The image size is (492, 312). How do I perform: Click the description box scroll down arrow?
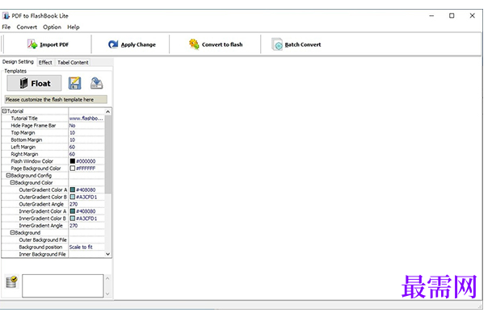pos(107,293)
